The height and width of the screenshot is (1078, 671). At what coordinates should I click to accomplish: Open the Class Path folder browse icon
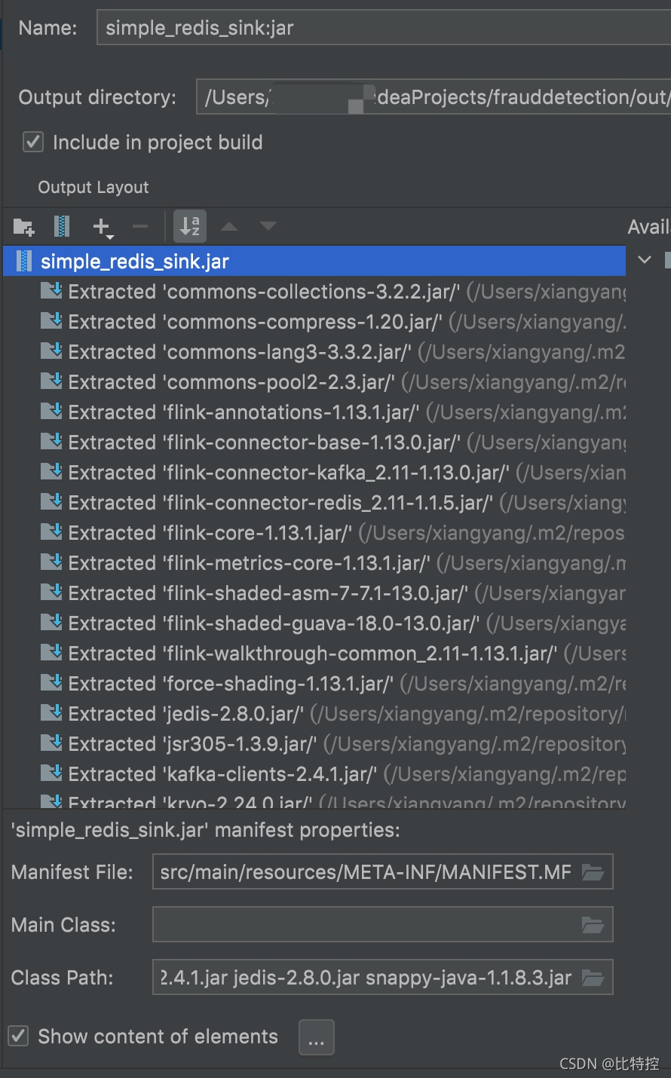tap(593, 978)
